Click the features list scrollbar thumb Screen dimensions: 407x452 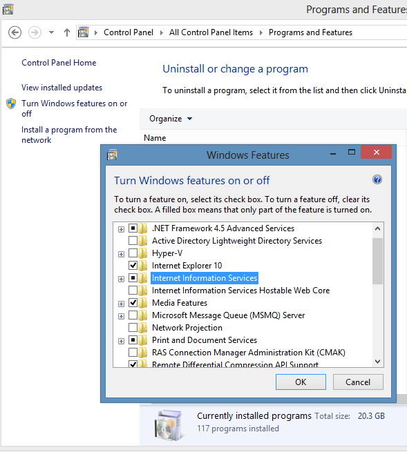[x=377, y=261]
